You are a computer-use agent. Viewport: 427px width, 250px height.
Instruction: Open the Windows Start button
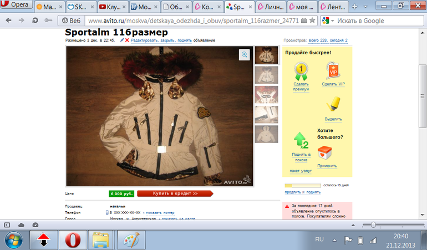13,240
